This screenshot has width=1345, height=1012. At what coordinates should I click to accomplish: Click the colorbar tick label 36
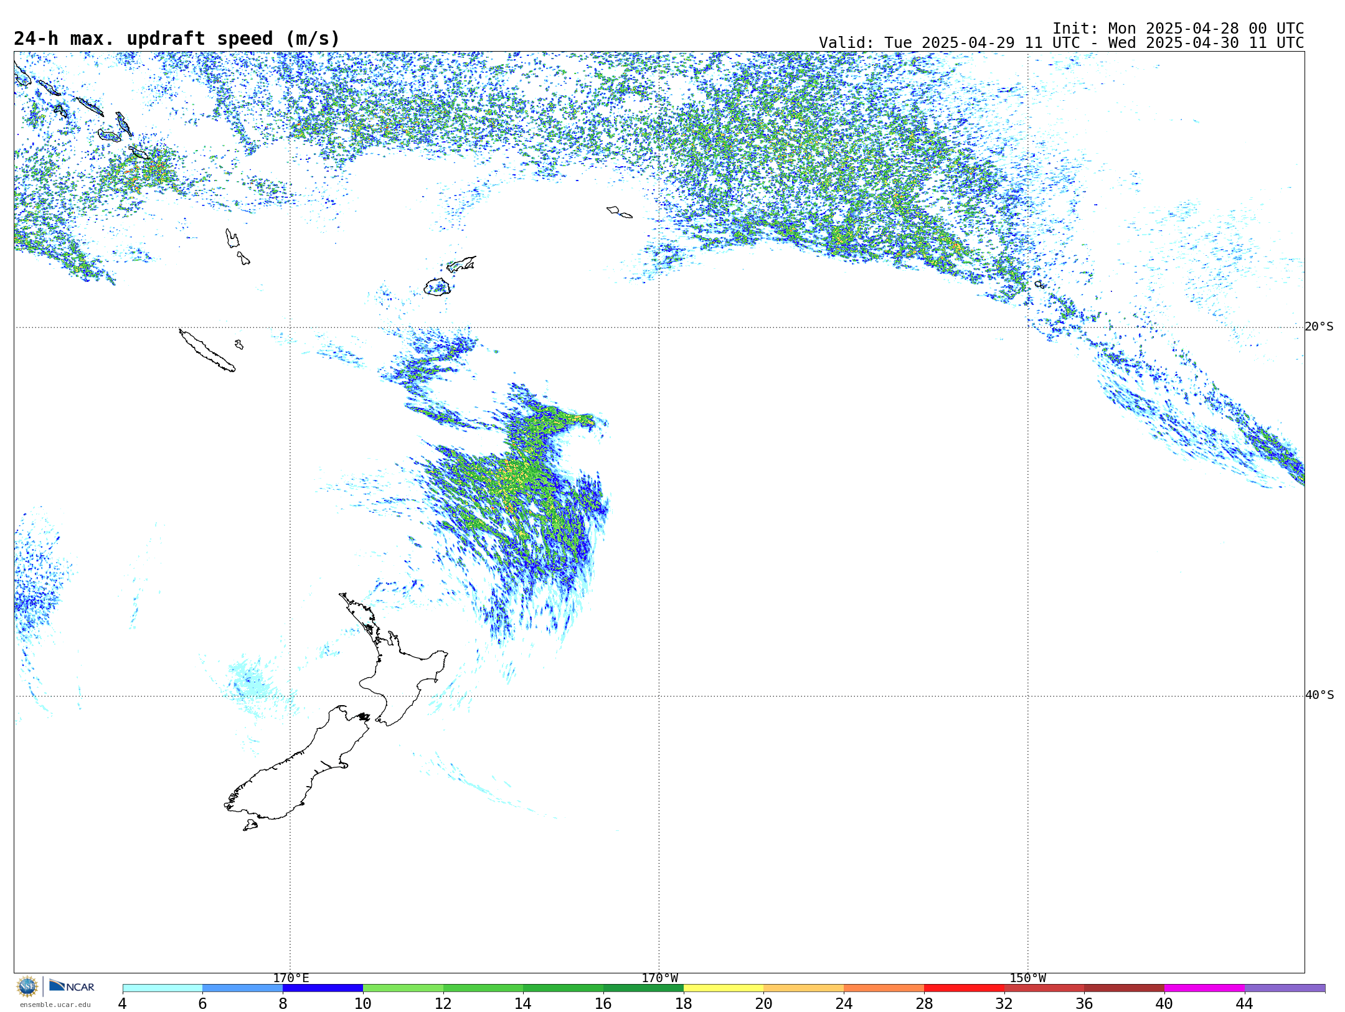pos(1084,1003)
